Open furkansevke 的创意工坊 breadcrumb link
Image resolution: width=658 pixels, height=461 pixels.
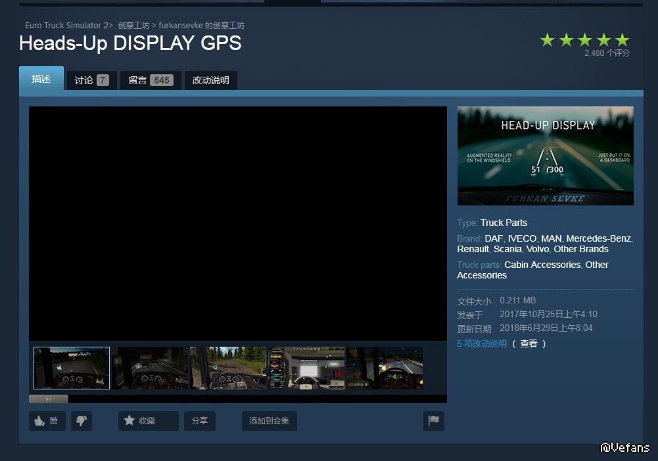coord(201,25)
